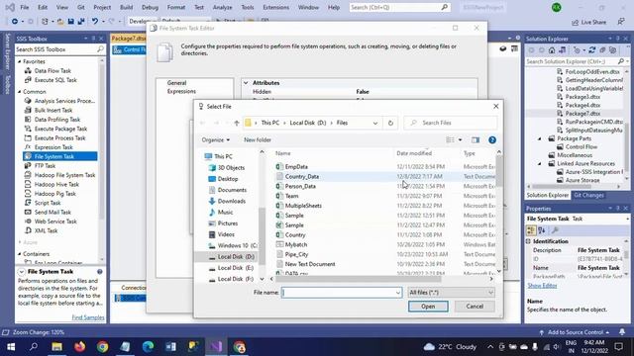Select Local Disk (E:) in navigation pane
The width and height of the screenshot is (634, 356).
pos(236,268)
